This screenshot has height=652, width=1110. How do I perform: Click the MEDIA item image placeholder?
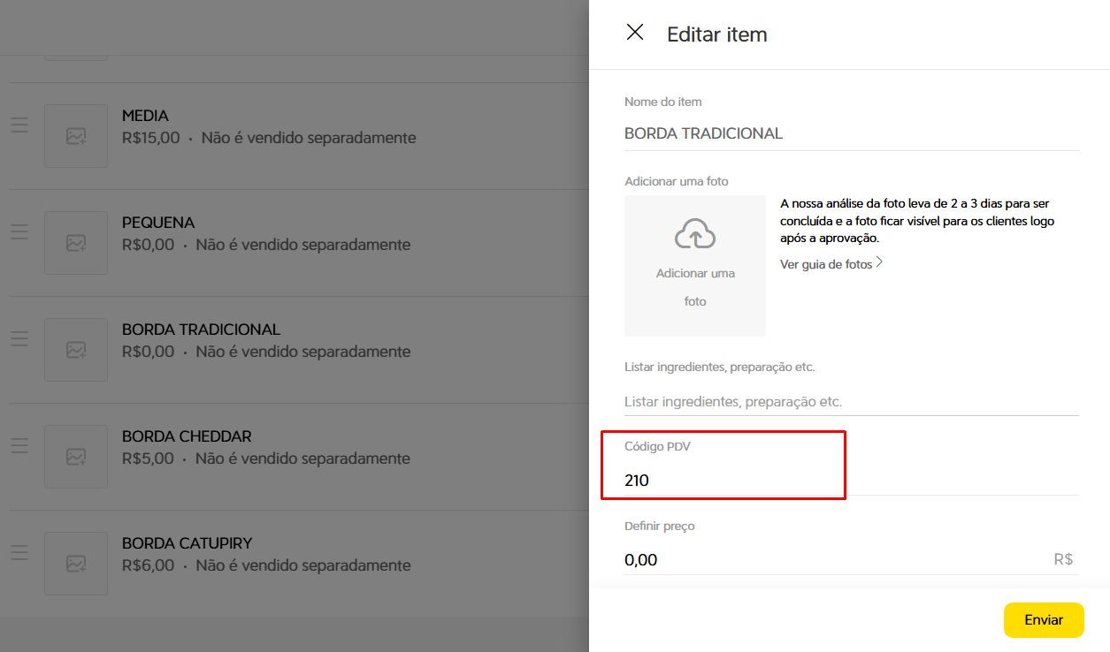[x=76, y=136]
